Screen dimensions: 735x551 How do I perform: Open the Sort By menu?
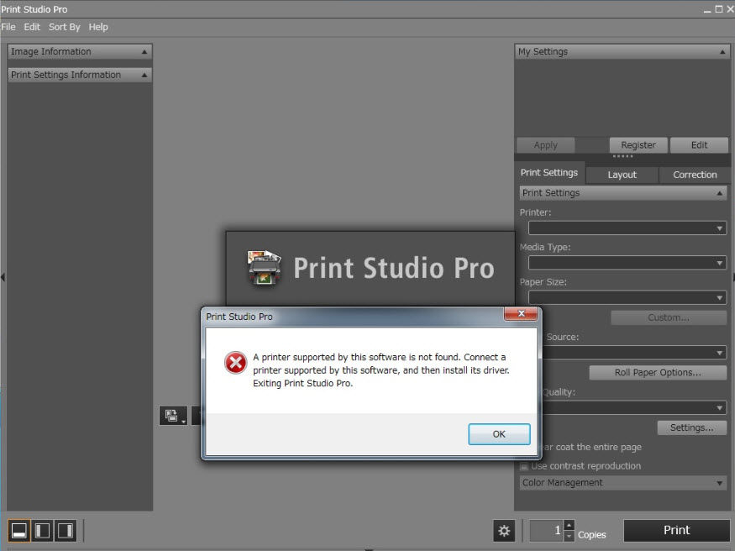[x=64, y=27]
